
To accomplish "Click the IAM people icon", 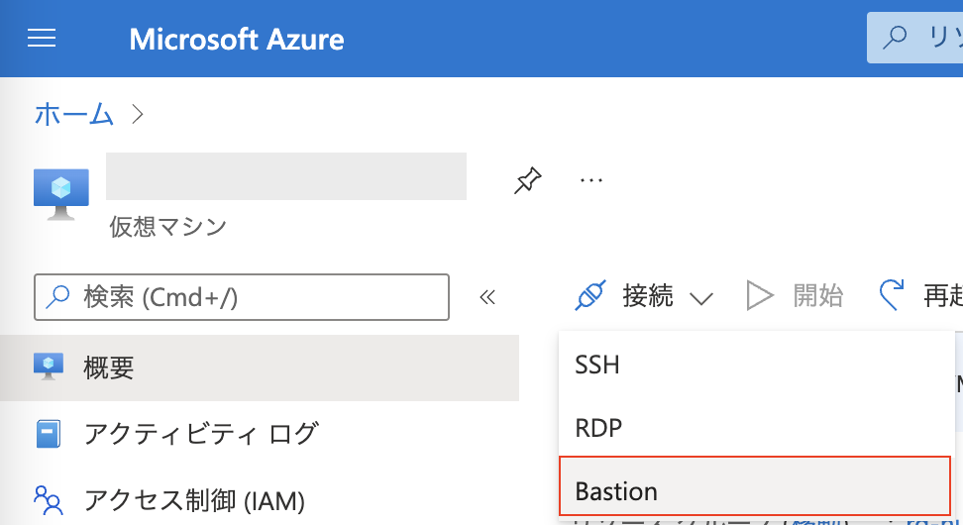I will point(49,500).
